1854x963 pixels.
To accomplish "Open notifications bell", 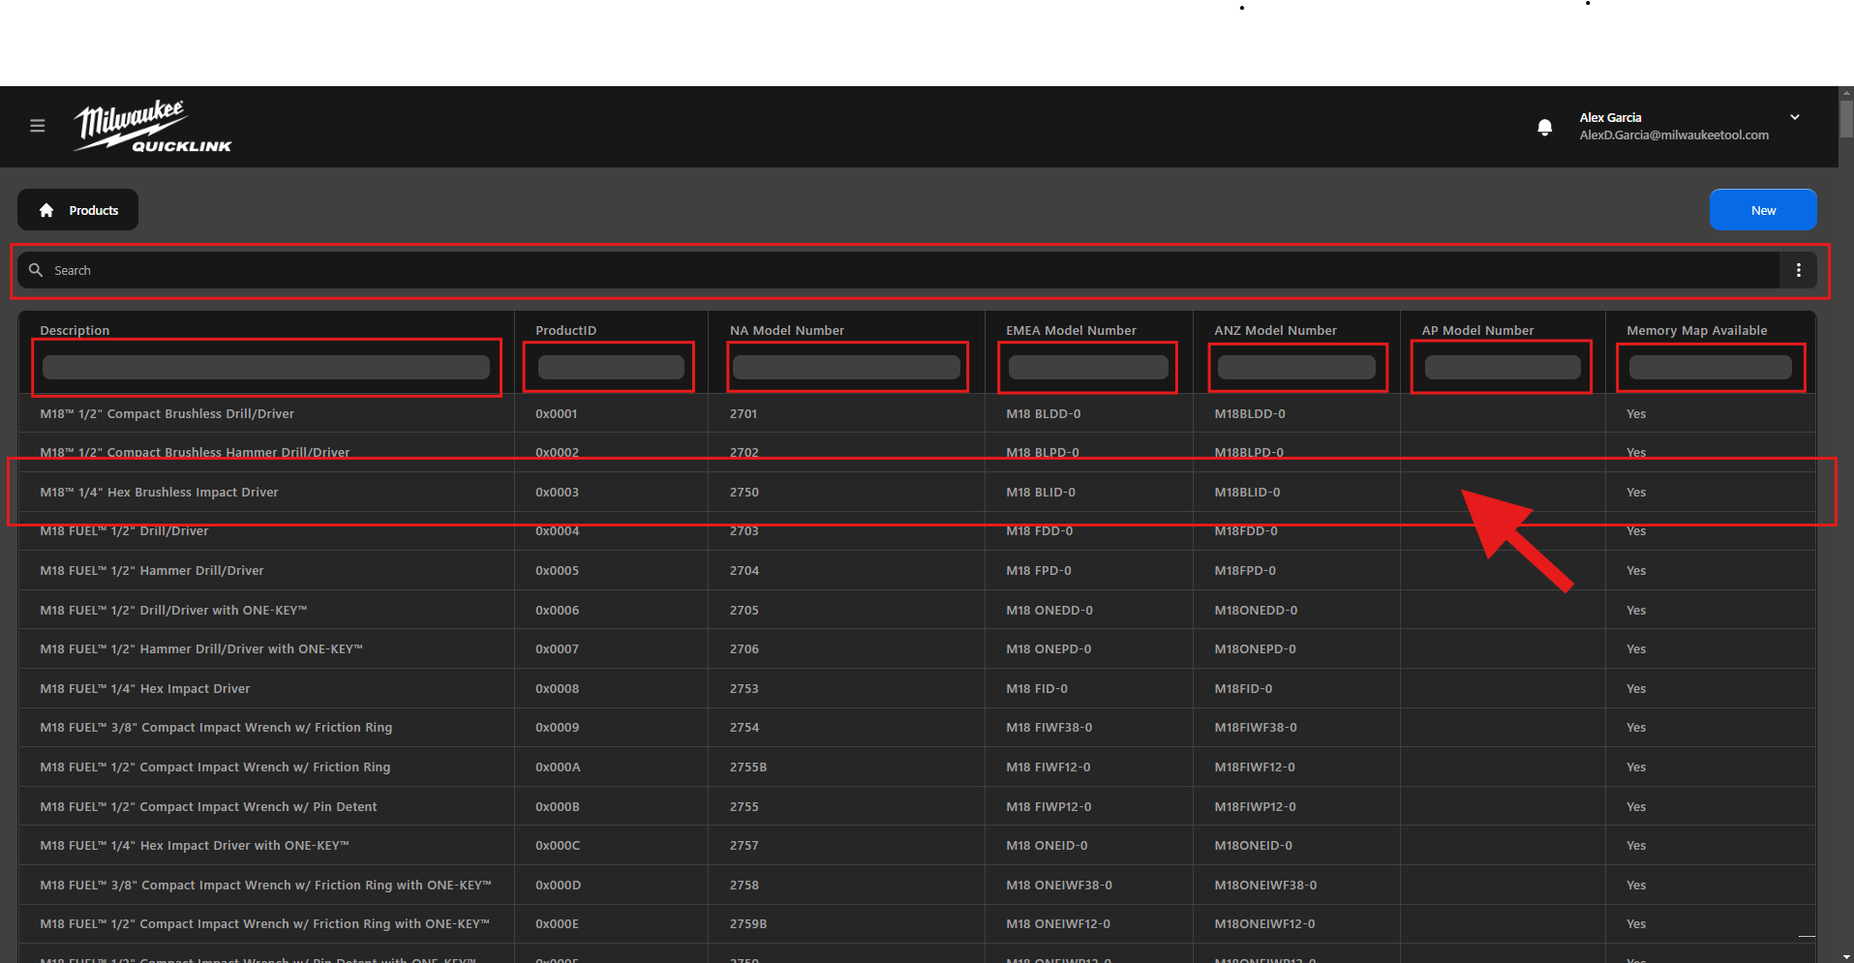I will (x=1544, y=127).
